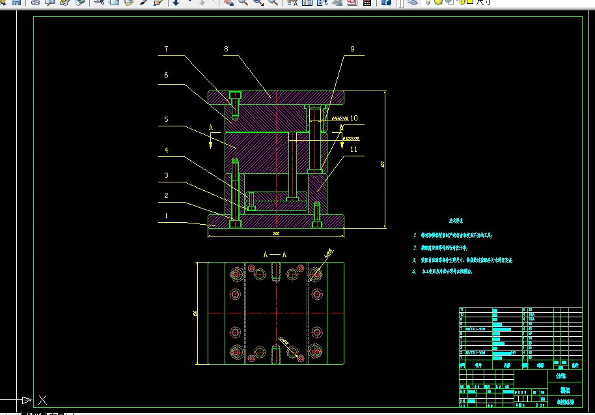This screenshot has height=415, width=595.
Task: Cut selection using the scissors icon
Action: pyautogui.click(x=99, y=2)
